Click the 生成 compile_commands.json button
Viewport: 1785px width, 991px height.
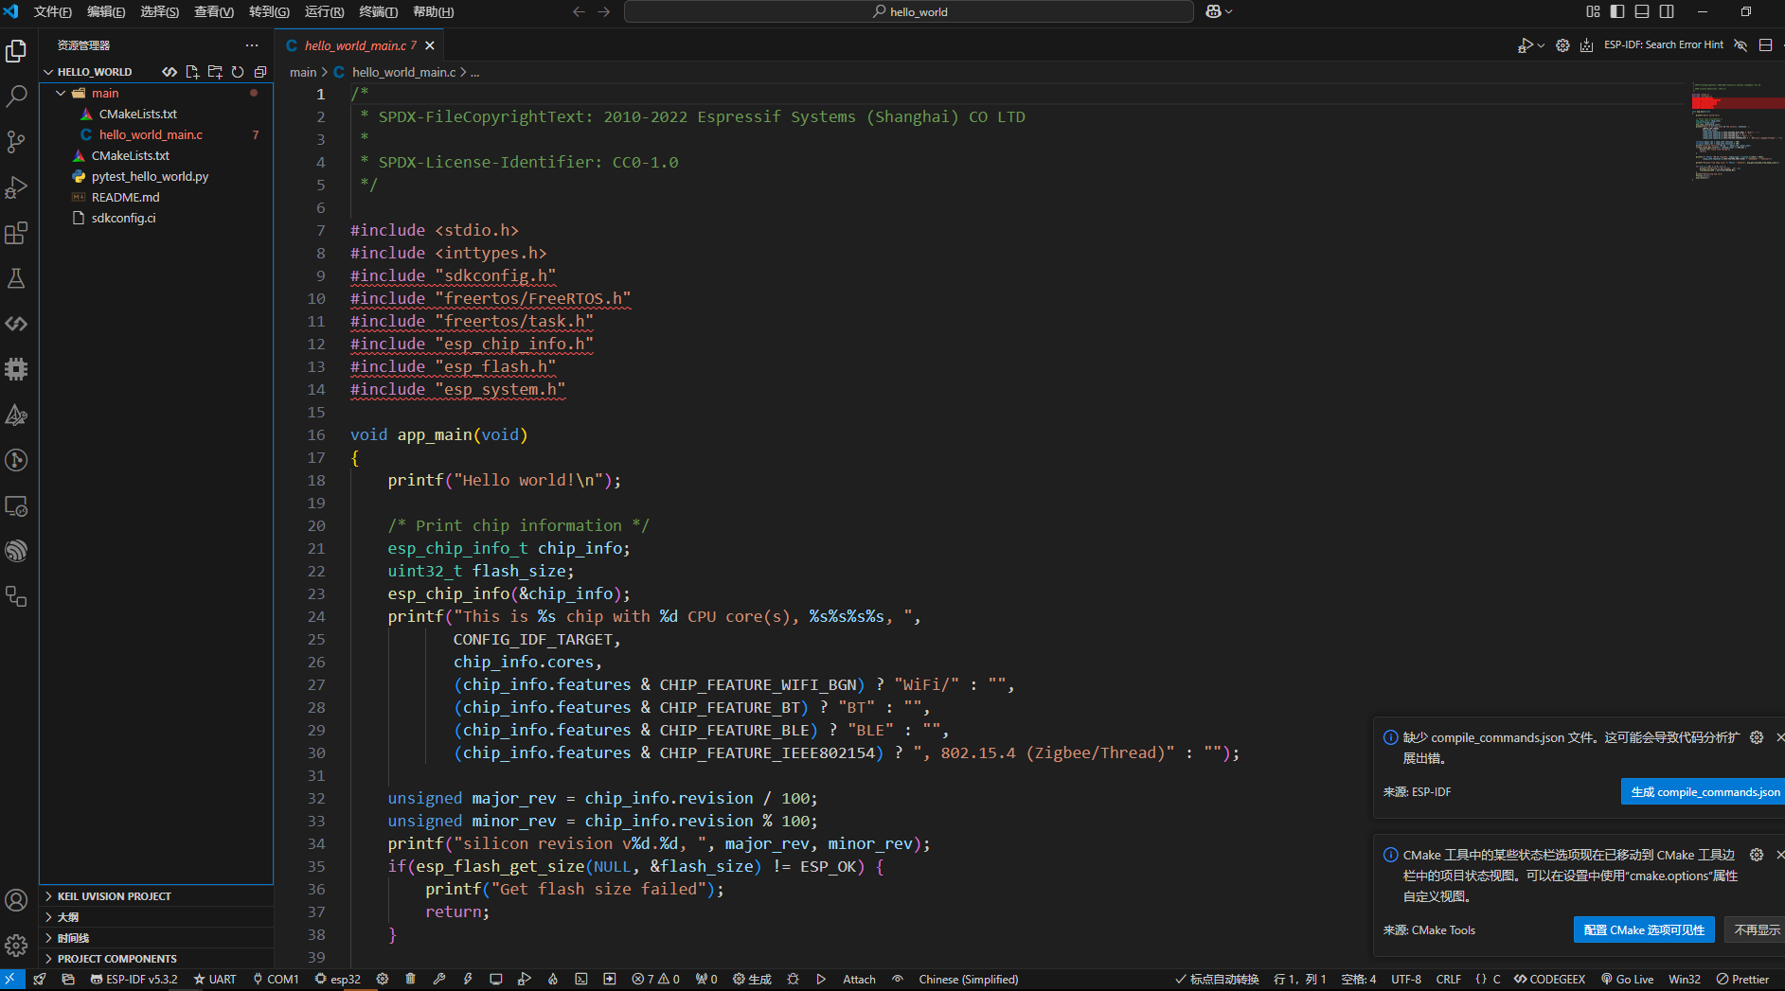(1705, 792)
